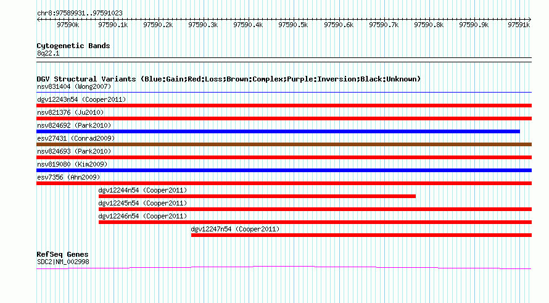Click thin blue line for nsv831404

point(284,93)
